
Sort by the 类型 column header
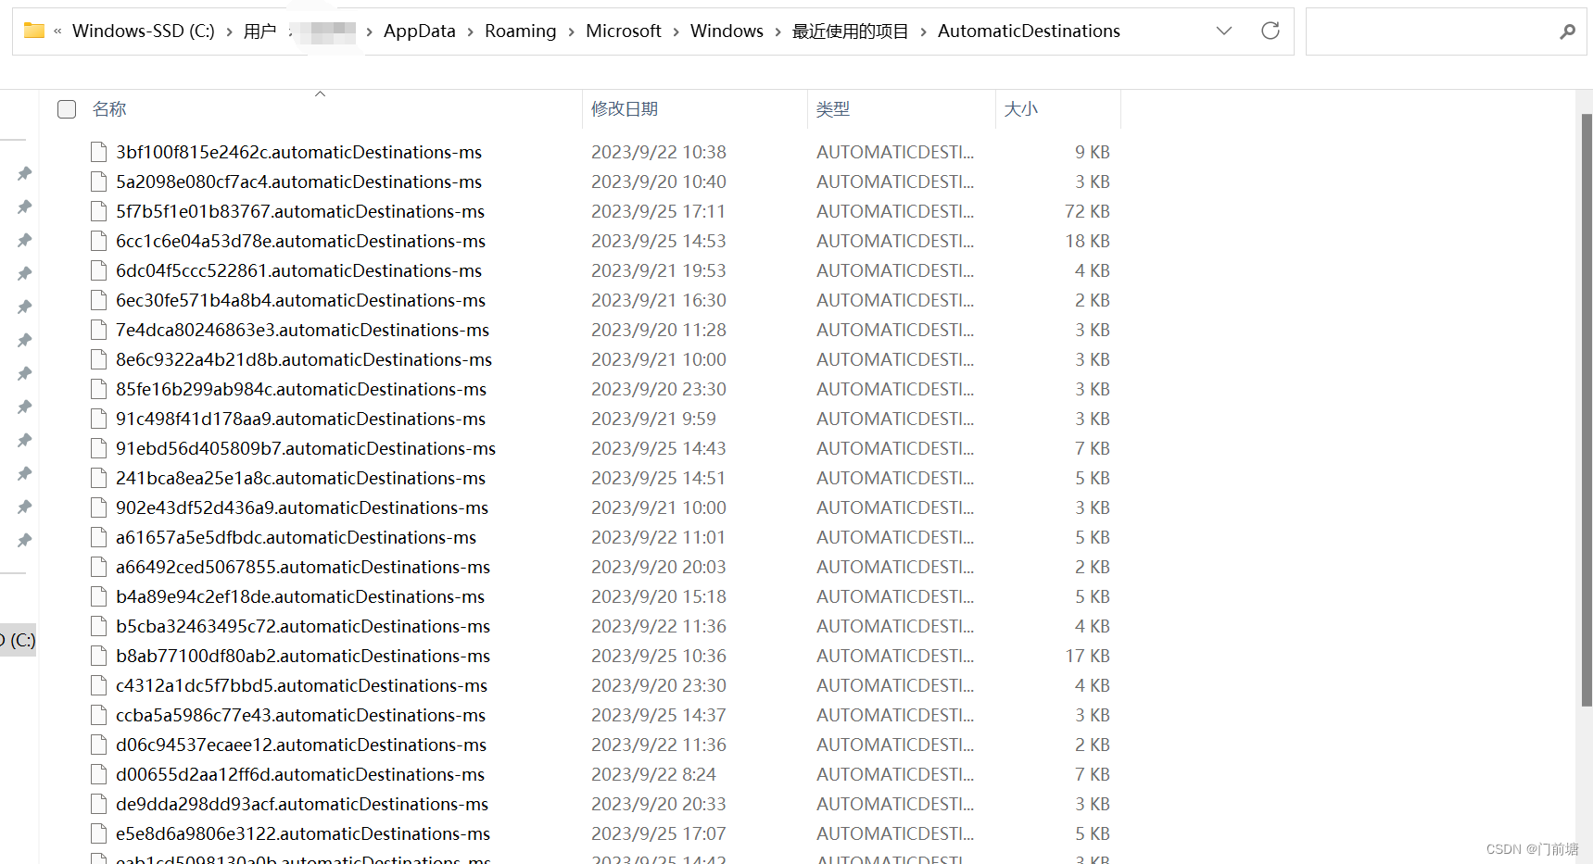pos(833,109)
